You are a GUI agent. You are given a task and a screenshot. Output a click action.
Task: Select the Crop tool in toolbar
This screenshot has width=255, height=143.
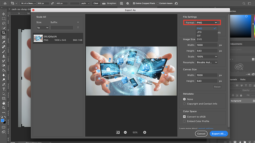4,33
